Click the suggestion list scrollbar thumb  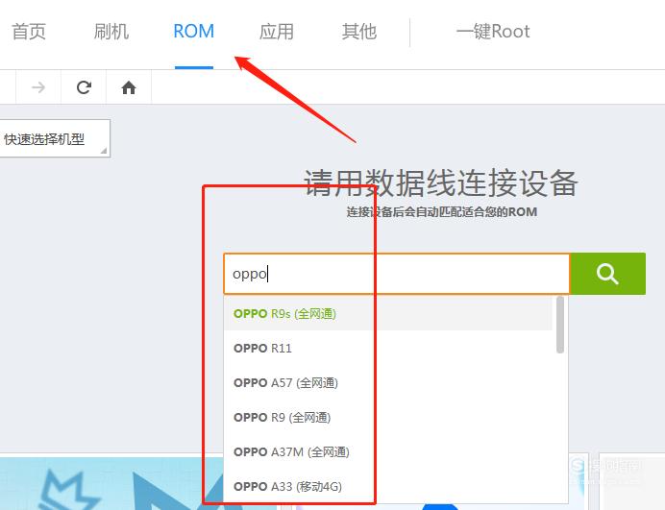pyautogui.click(x=560, y=325)
